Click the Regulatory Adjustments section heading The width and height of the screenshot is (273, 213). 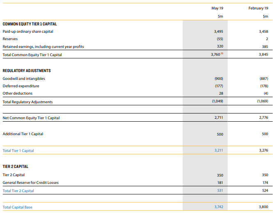[x=27, y=71]
